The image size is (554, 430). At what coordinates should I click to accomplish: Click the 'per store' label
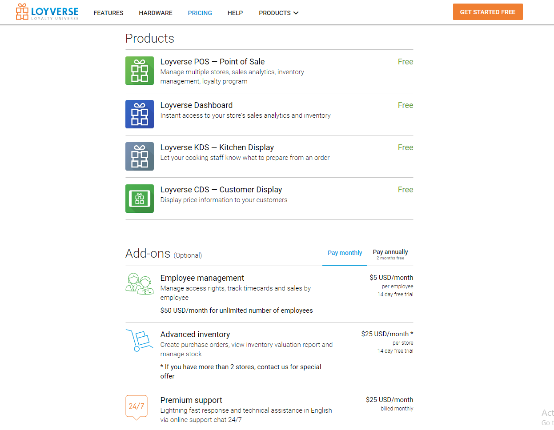pos(403,343)
